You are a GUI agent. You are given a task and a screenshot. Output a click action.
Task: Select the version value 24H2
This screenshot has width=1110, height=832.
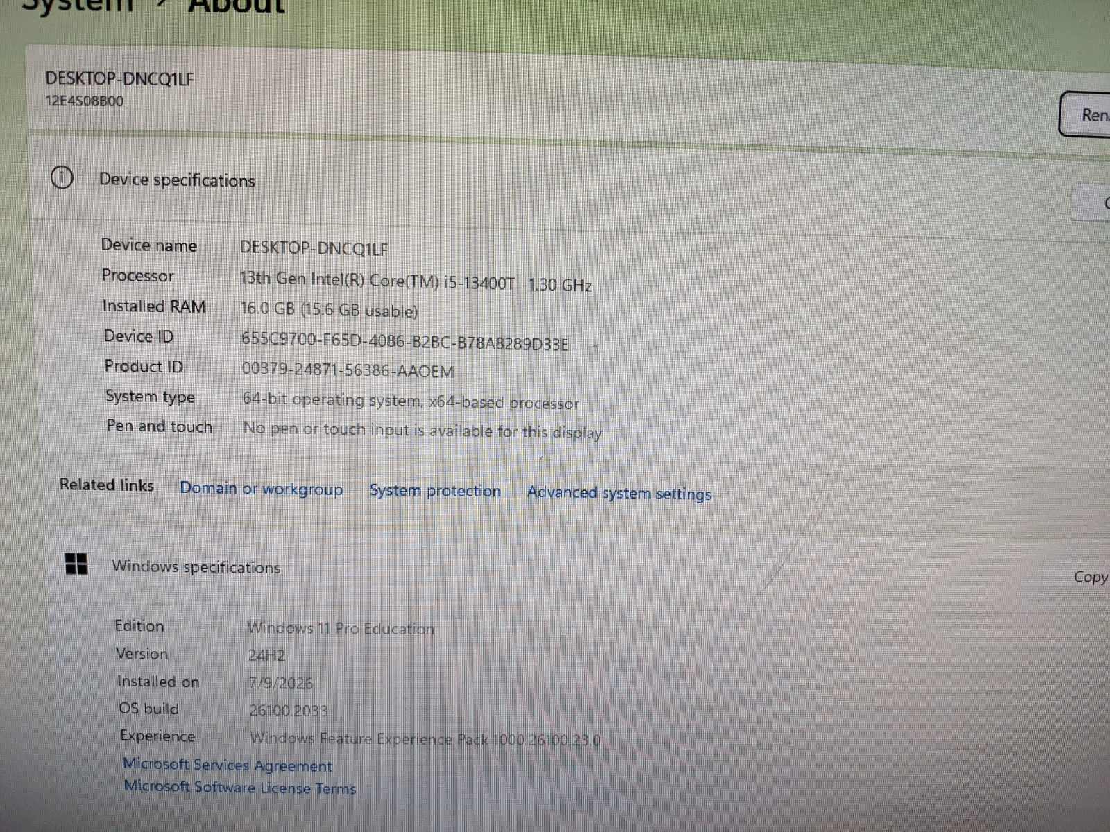point(266,655)
